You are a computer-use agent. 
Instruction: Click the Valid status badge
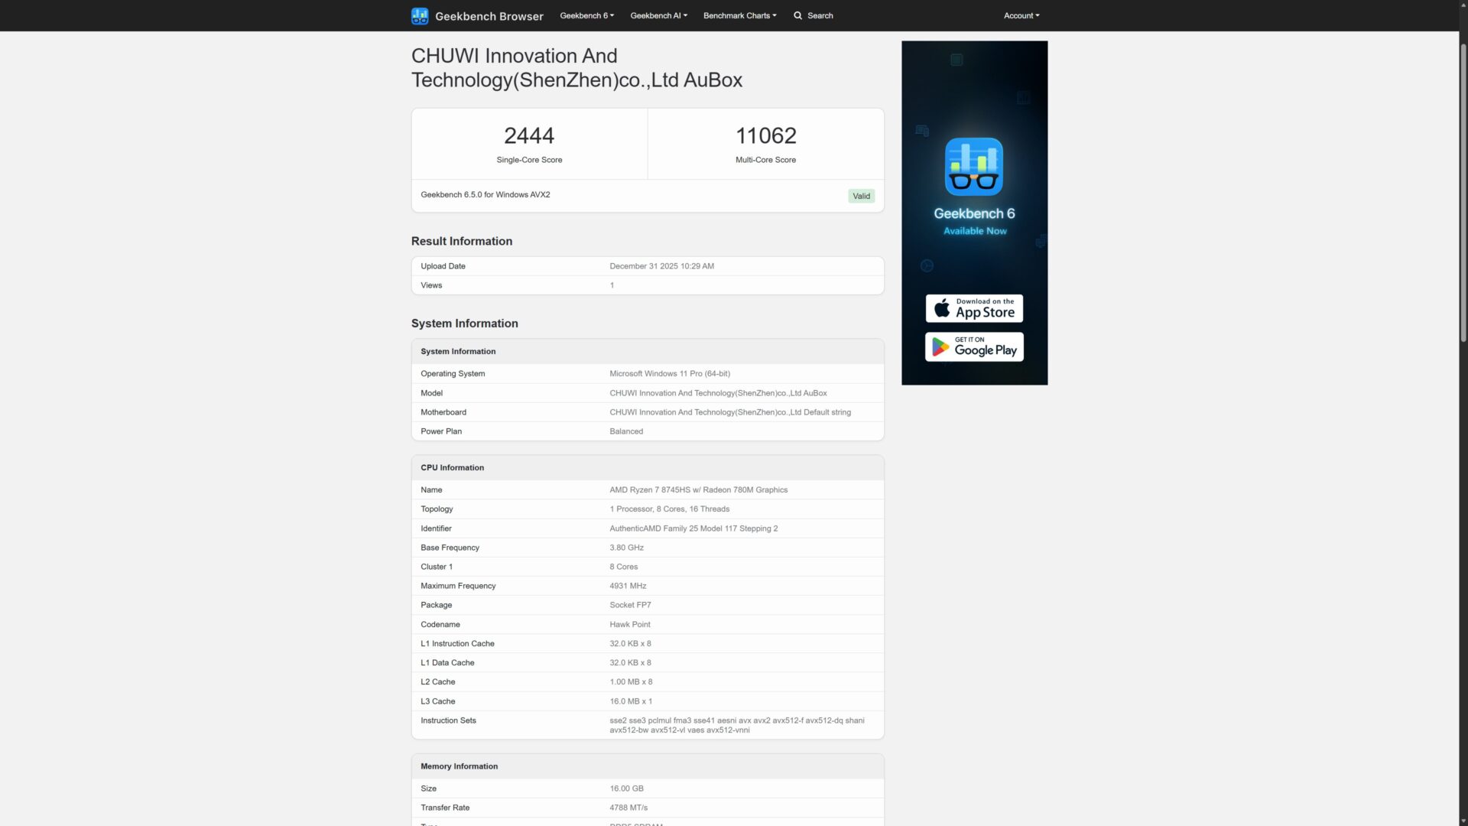coord(861,196)
